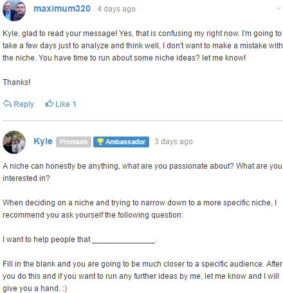This screenshot has height=293, width=283.
Task: Open the like count showing 1
Action: coord(74,104)
